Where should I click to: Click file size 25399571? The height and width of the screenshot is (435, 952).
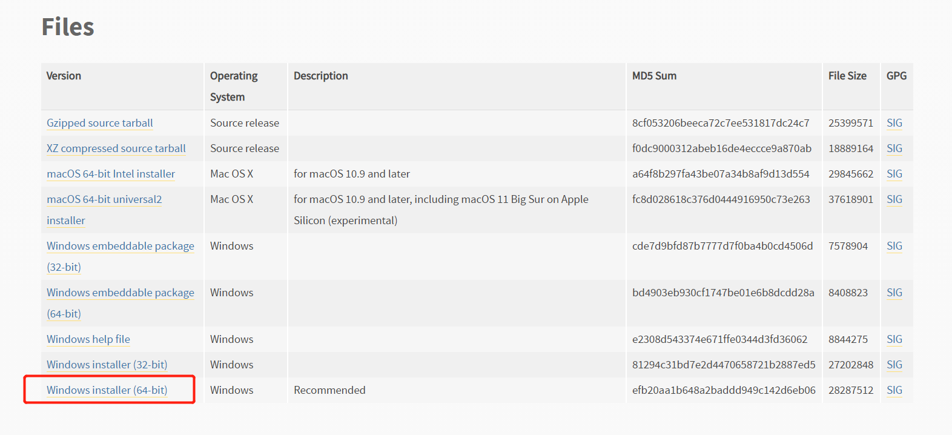[851, 123]
